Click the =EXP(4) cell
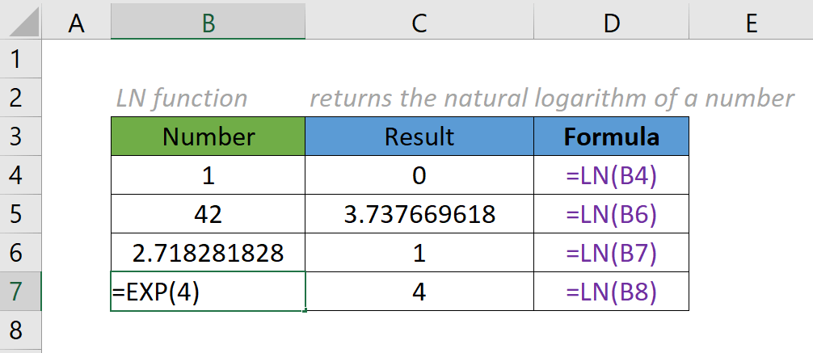This screenshot has width=813, height=353. coord(208,292)
